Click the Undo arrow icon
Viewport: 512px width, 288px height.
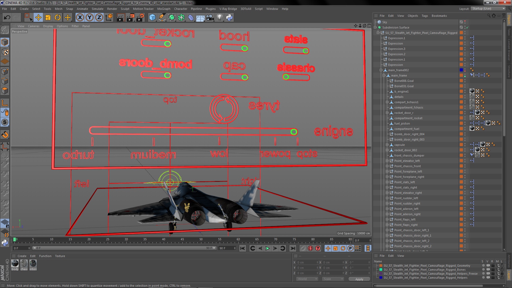7,18
